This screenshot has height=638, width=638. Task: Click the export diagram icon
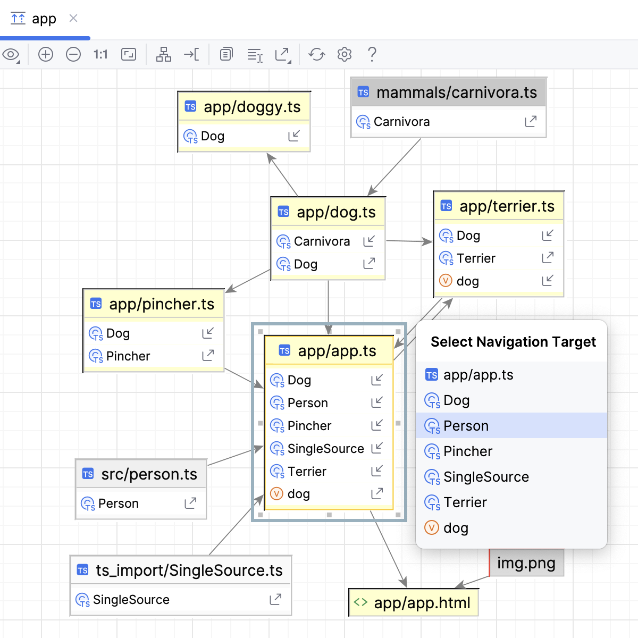(x=282, y=55)
